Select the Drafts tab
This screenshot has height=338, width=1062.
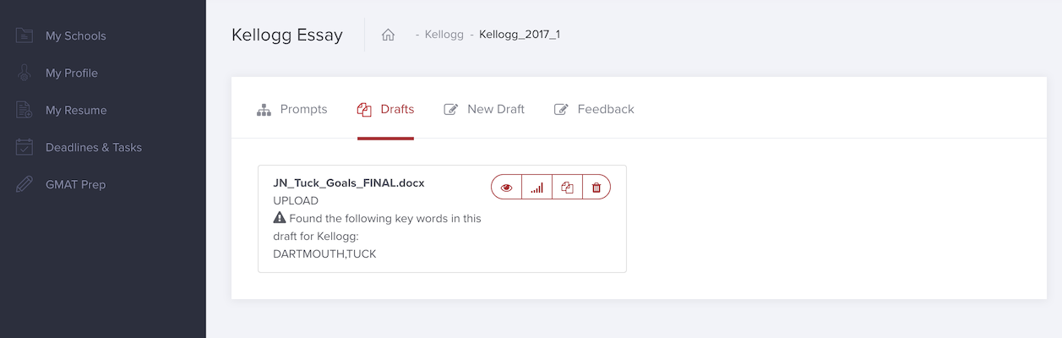point(385,110)
